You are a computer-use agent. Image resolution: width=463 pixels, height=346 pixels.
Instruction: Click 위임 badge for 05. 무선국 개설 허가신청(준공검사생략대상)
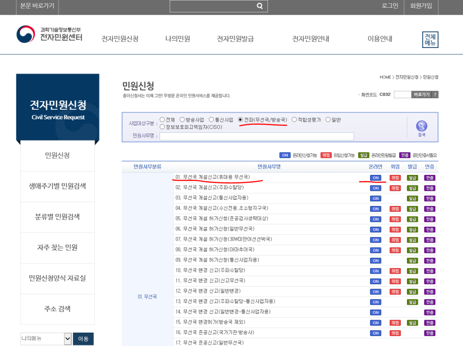click(x=395, y=219)
